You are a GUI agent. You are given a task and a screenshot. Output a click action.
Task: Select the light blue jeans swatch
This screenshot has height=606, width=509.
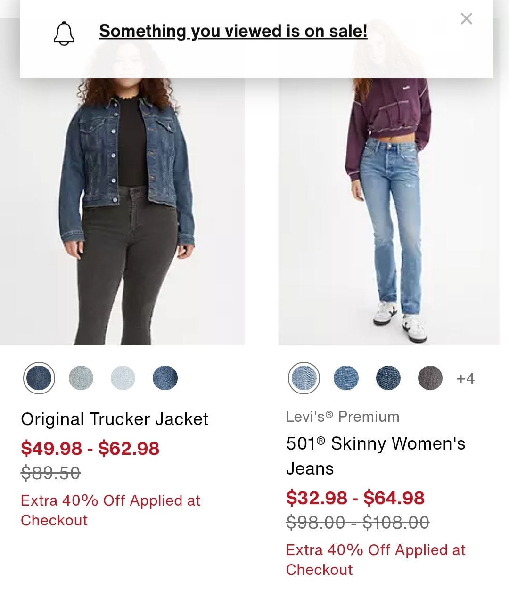click(304, 378)
